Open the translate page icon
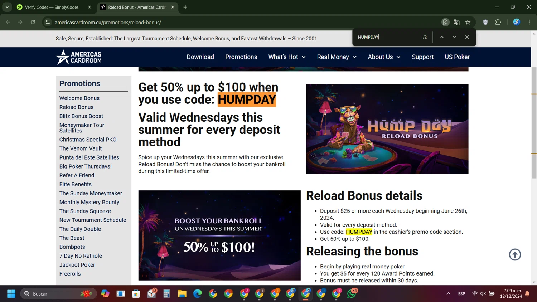Viewport: 537px width, 302px height. pyautogui.click(x=456, y=22)
